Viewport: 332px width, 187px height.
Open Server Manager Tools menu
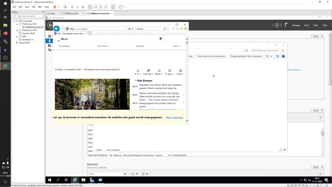coord(307,25)
